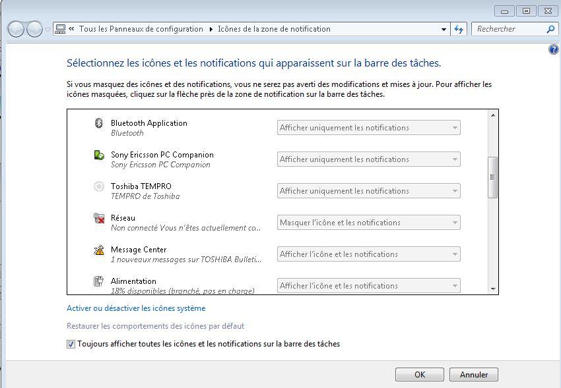This screenshot has height=388, width=561.
Task: Click the TEMPRO de Toshiba description text
Action: tap(145, 196)
